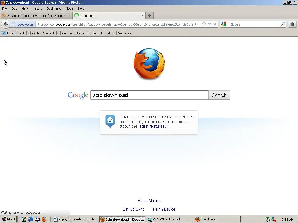Open the Tools menu

[70, 8]
